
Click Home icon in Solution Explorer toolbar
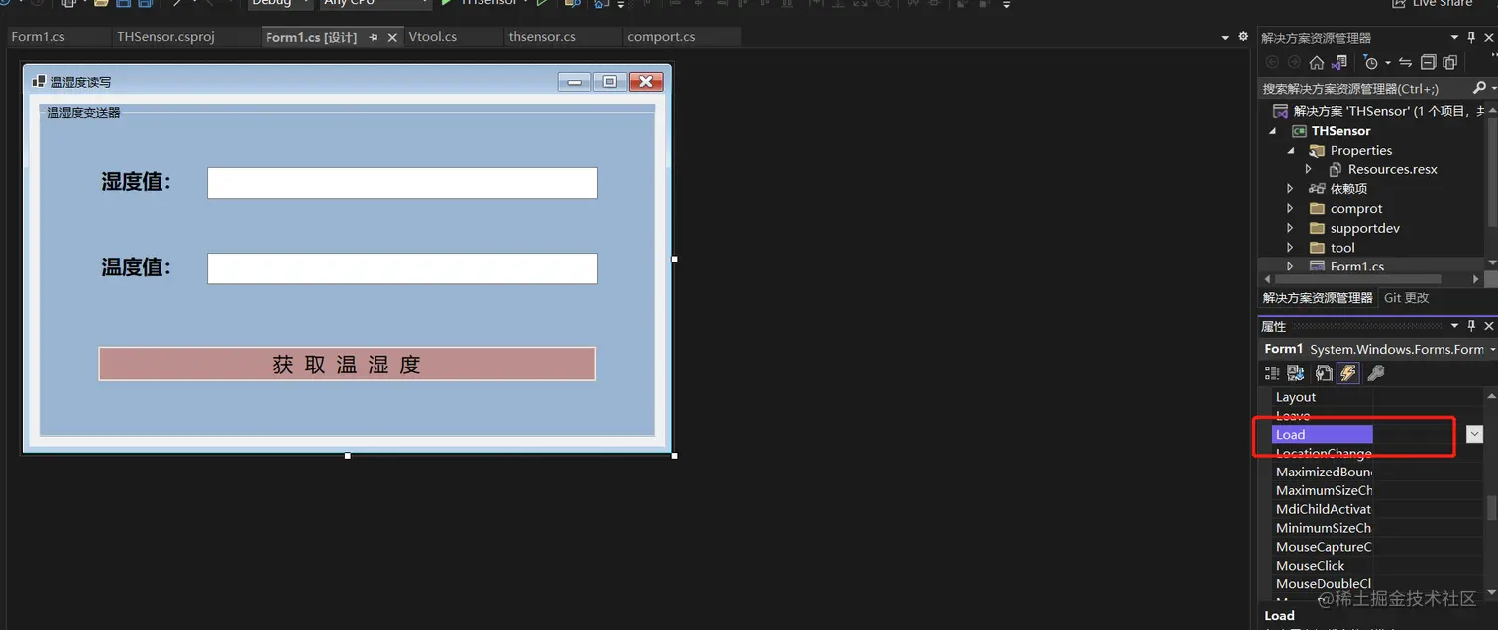point(1316,62)
